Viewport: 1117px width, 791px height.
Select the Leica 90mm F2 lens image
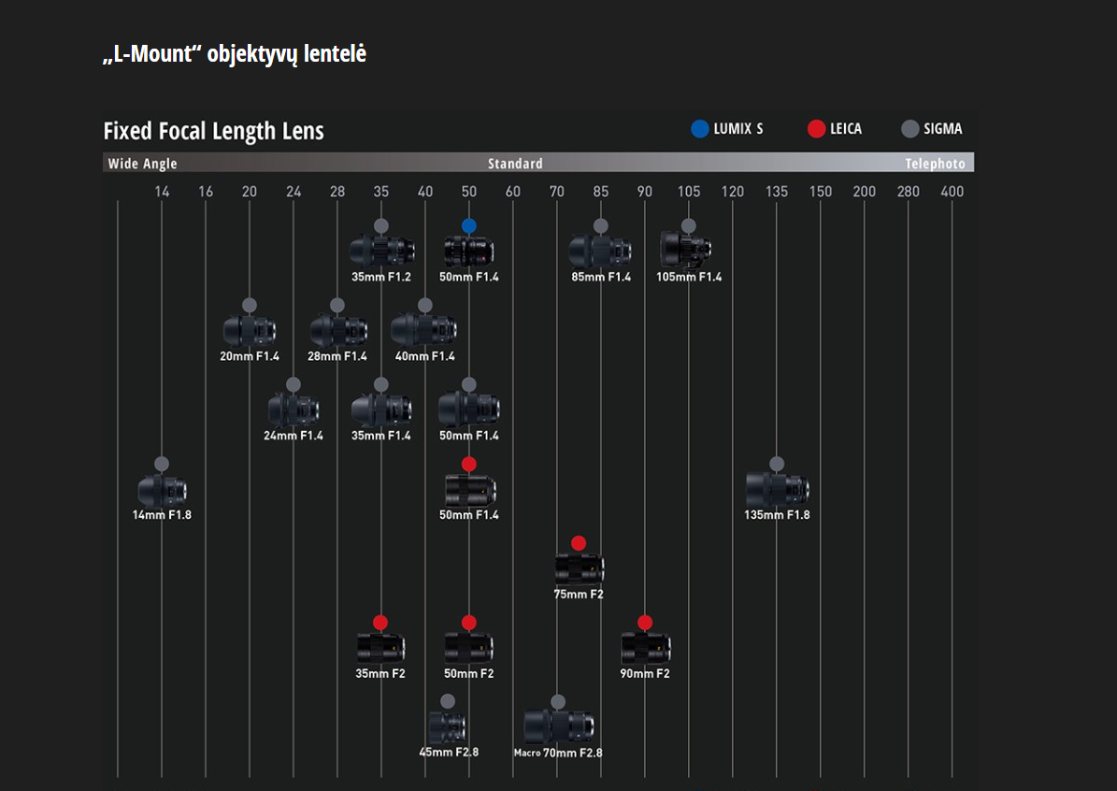(645, 648)
